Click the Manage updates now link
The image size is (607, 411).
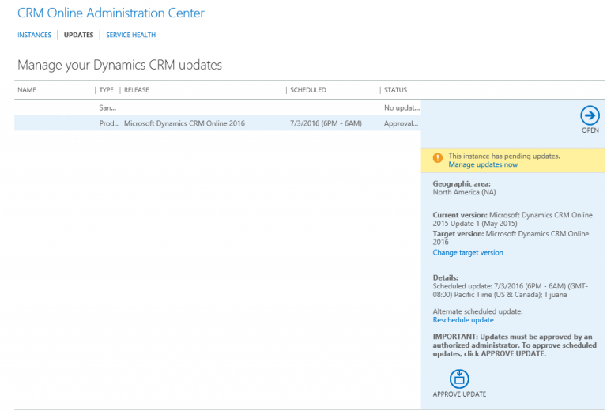pyautogui.click(x=483, y=164)
